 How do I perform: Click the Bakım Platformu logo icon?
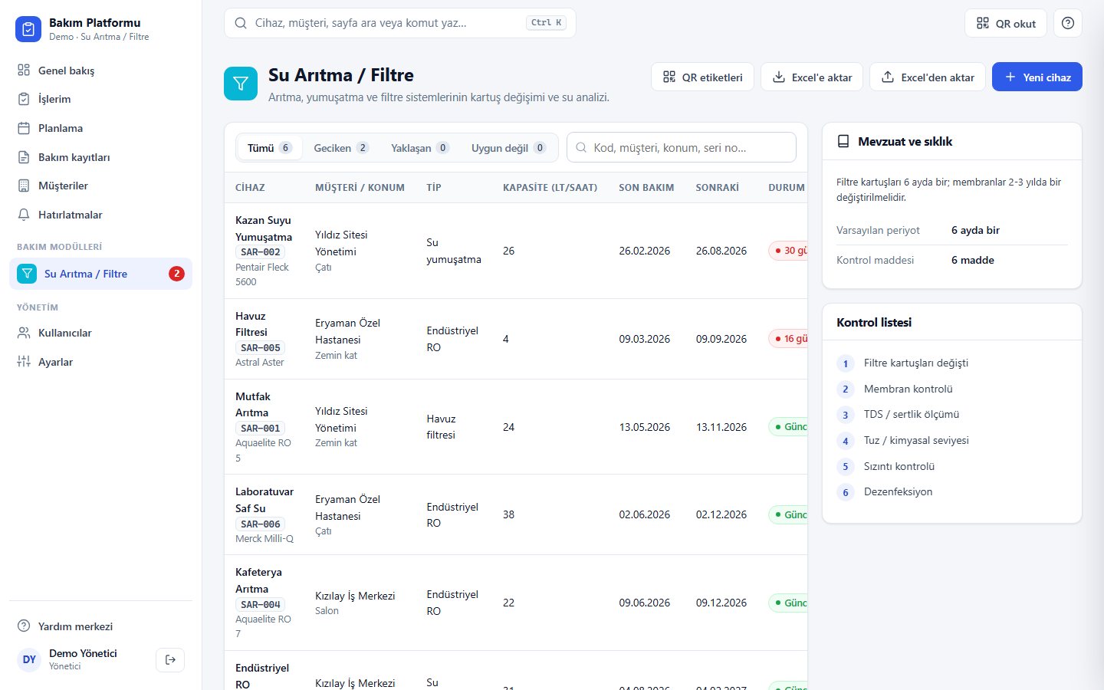28,29
